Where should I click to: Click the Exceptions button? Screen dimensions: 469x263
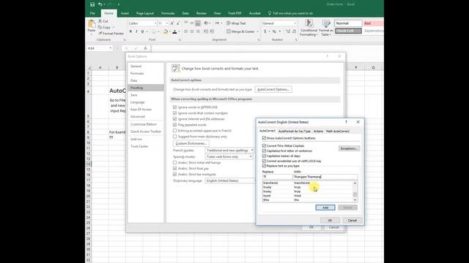[349, 148]
